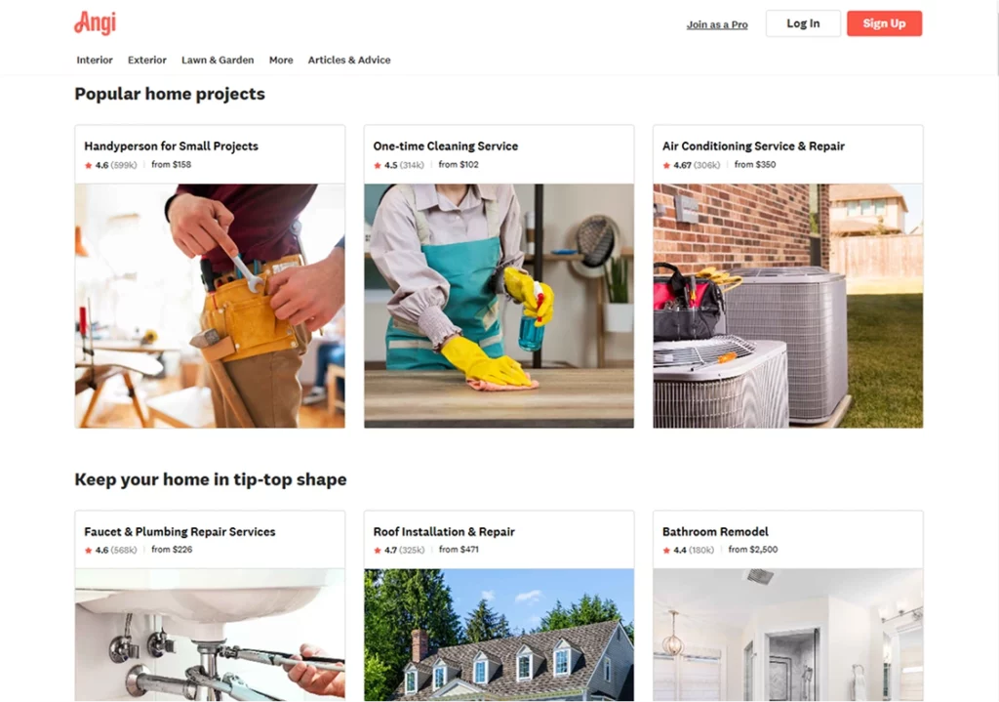
Task: Open the One-time Cleaning Service photo
Action: pos(499,306)
